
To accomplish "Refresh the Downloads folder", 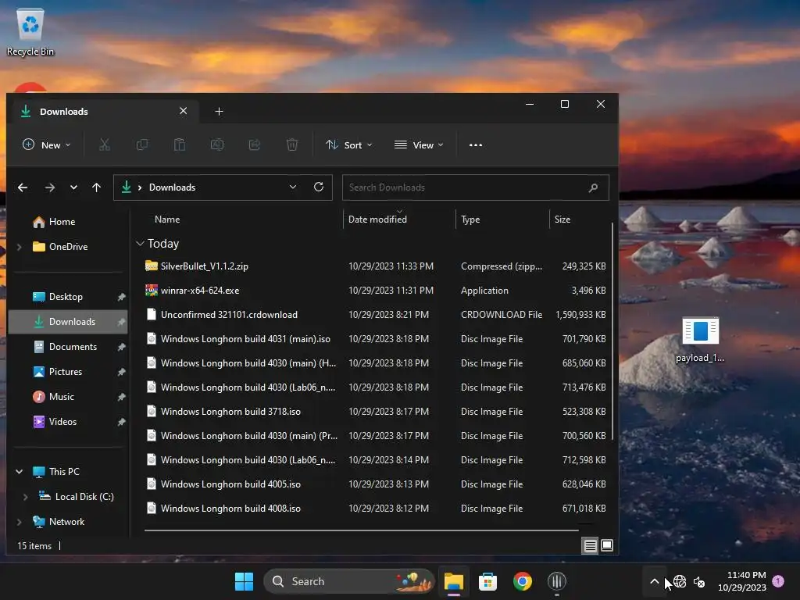I will pyautogui.click(x=319, y=187).
